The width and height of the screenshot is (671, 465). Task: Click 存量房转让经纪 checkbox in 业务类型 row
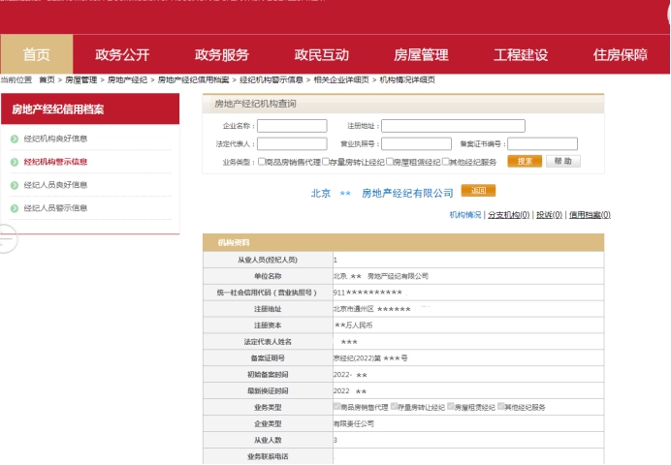coord(394,406)
